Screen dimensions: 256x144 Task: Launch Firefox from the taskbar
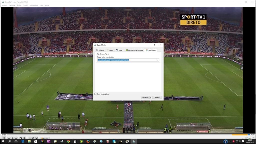tap(88, 141)
